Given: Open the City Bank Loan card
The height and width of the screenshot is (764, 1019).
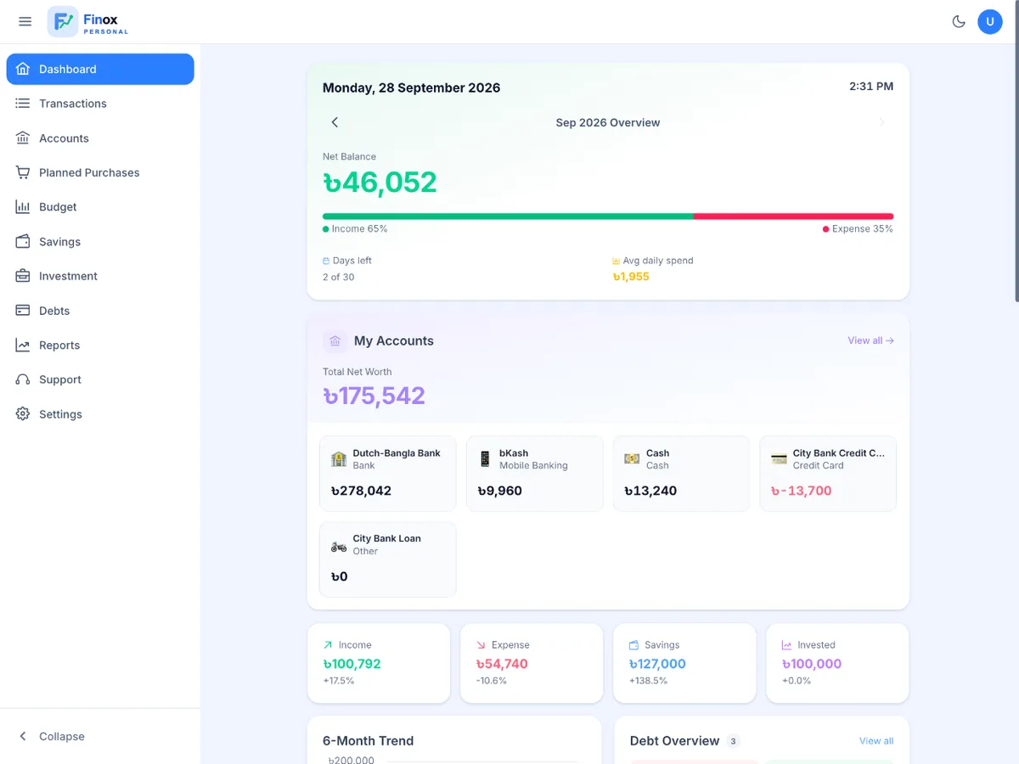Looking at the screenshot, I should click(x=387, y=559).
